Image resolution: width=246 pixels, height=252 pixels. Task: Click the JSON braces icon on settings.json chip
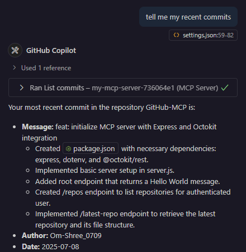point(176,35)
